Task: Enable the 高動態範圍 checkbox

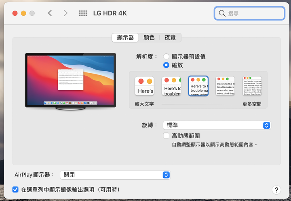Action: coord(166,135)
